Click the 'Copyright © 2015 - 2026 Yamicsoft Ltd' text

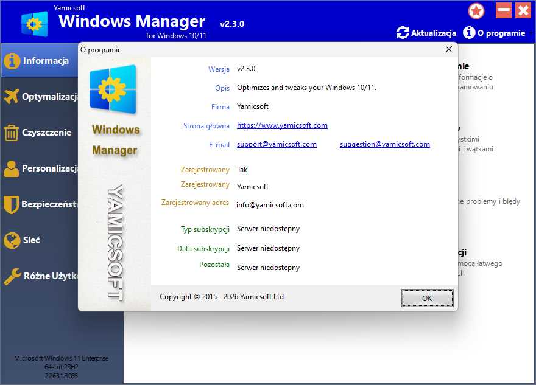coord(222,297)
